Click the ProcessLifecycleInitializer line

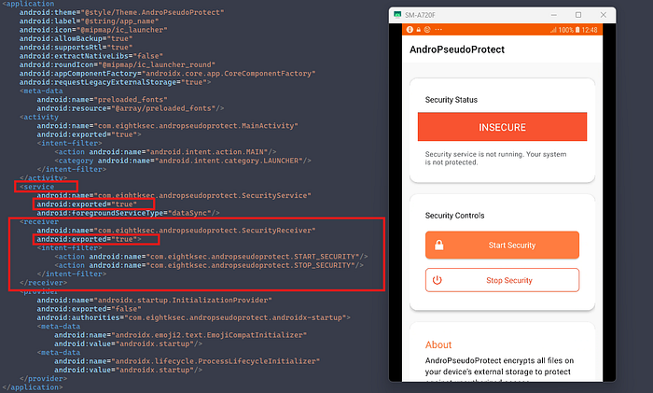[187, 361]
